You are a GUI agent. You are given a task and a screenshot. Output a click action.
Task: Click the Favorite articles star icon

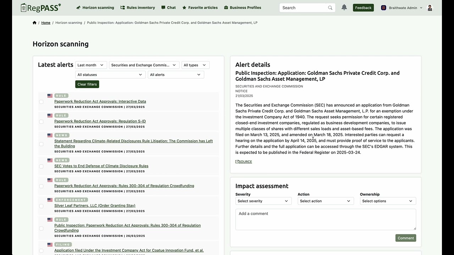tap(184, 7)
